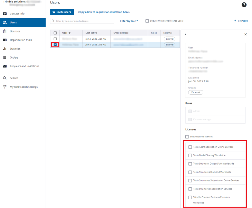Screen dimensions: 252x208
Task: Click the export download arrow icon
Action: (235, 21)
